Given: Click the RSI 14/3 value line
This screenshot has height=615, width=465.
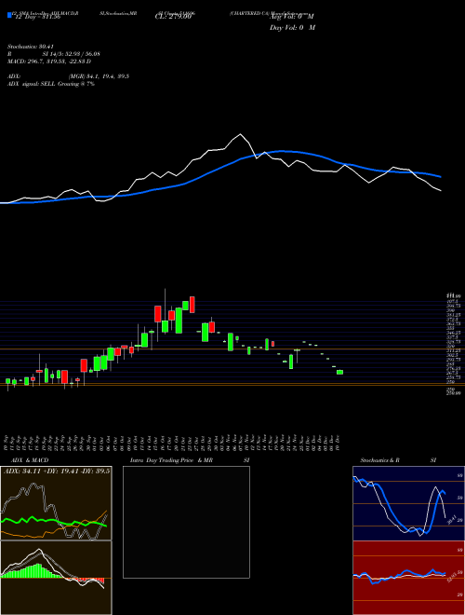Looking at the screenshot, I should click(x=54, y=54).
